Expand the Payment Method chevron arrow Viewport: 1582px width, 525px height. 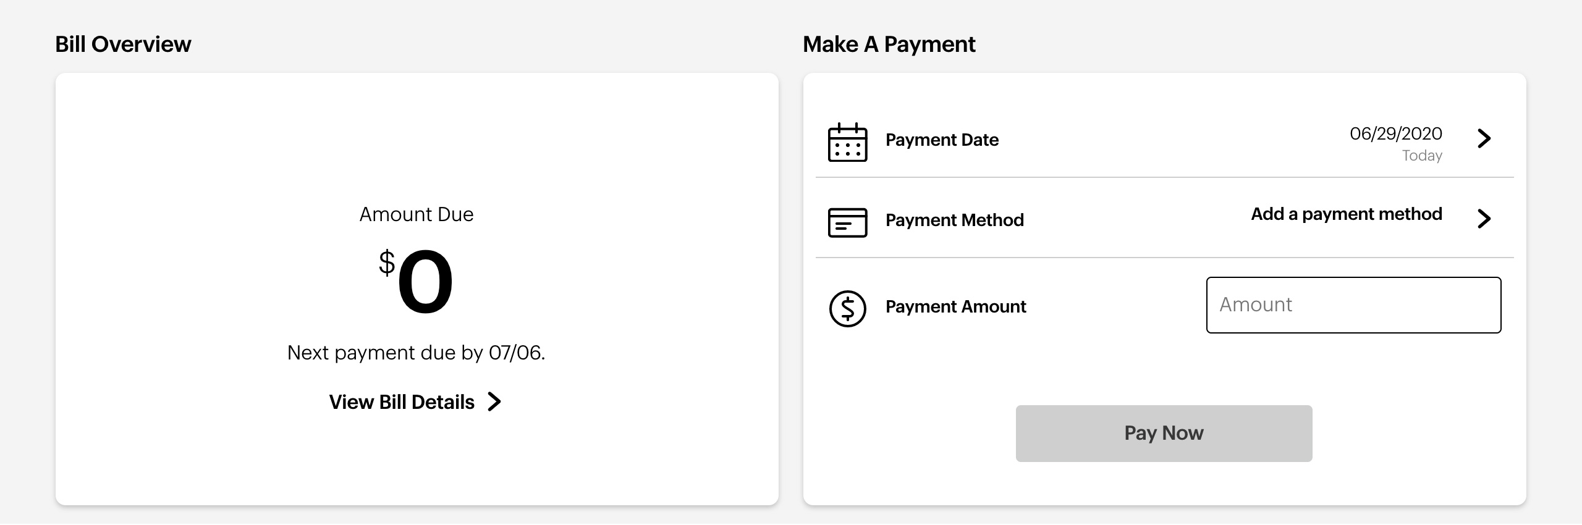(1484, 219)
